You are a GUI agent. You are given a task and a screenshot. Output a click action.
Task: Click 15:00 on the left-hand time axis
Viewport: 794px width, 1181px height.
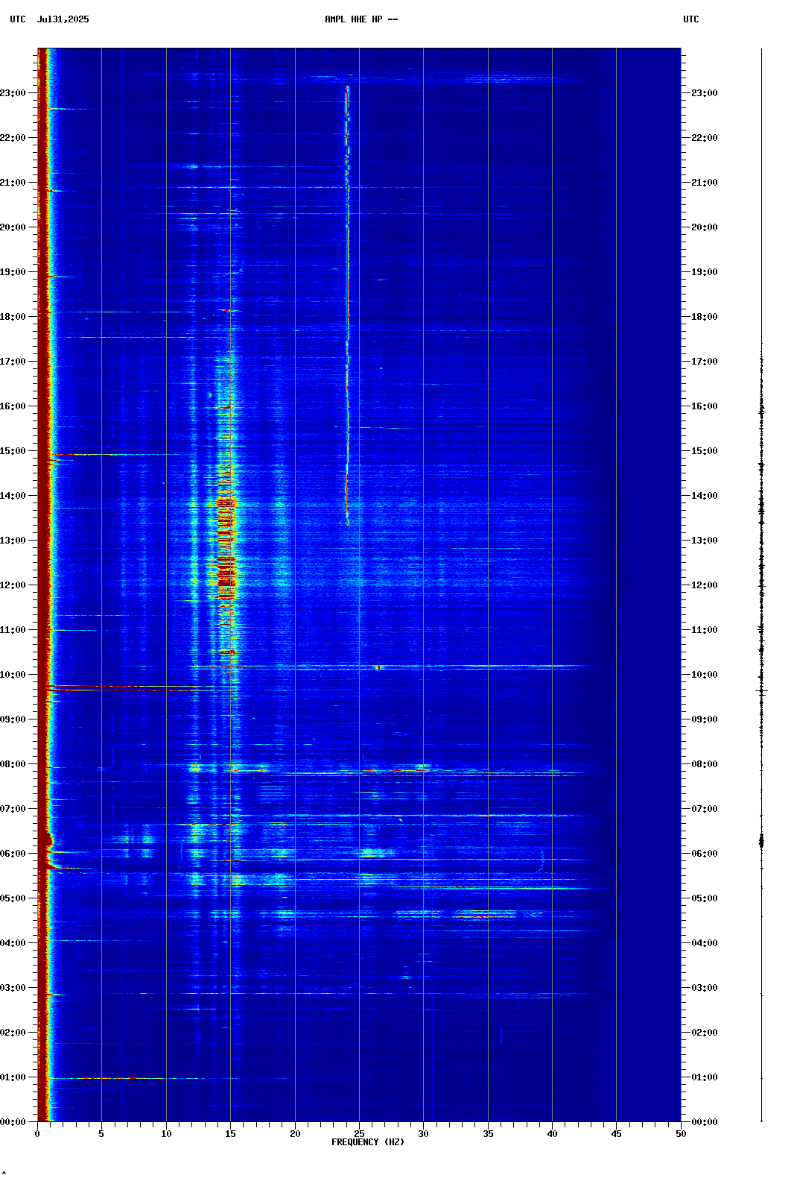13,451
